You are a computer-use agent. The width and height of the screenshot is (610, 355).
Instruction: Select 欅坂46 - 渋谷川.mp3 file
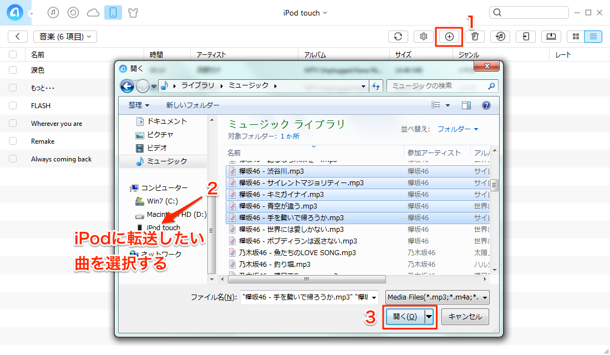tap(358, 171)
